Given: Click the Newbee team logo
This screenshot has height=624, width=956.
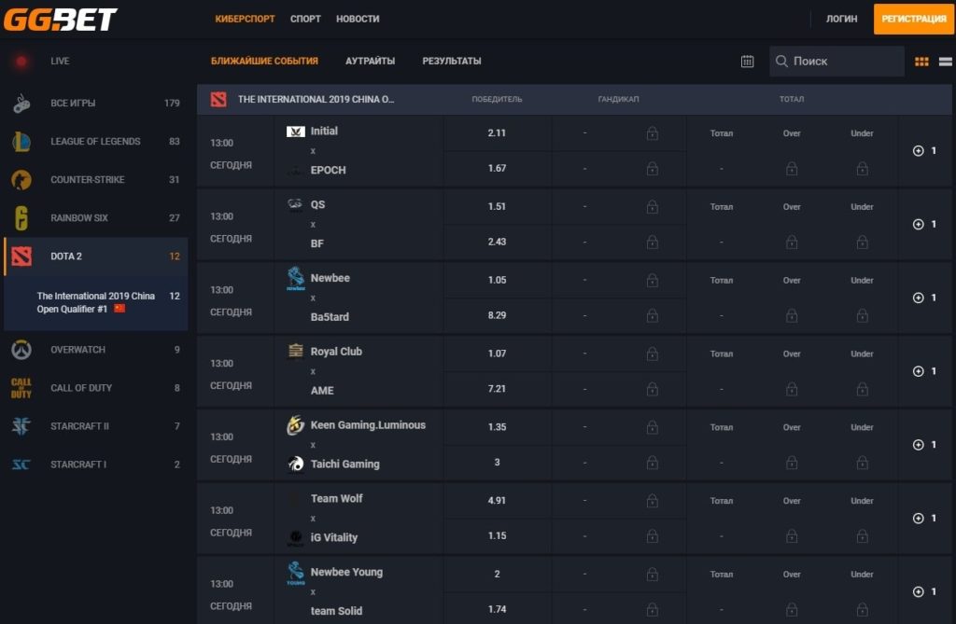Looking at the screenshot, I should pos(296,278).
